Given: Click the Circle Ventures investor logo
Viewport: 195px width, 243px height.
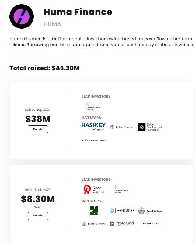Looking at the screenshot, I should point(122,211).
